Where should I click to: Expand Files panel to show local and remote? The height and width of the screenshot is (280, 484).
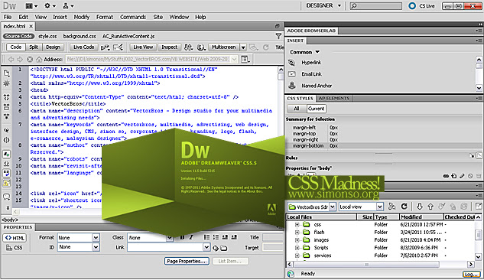pos(479,207)
